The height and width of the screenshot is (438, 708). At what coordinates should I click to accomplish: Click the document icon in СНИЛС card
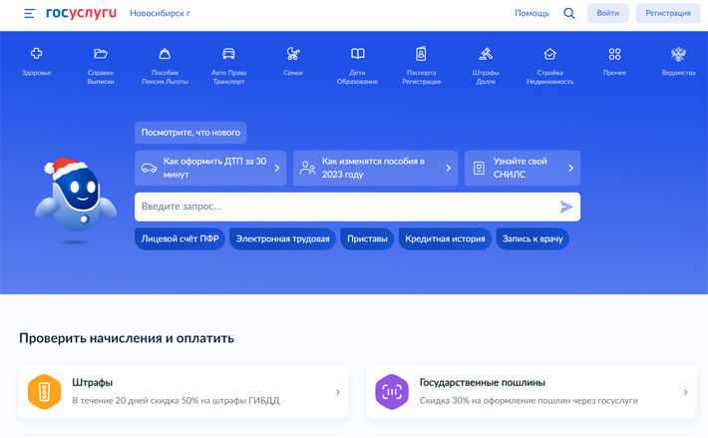tap(479, 168)
